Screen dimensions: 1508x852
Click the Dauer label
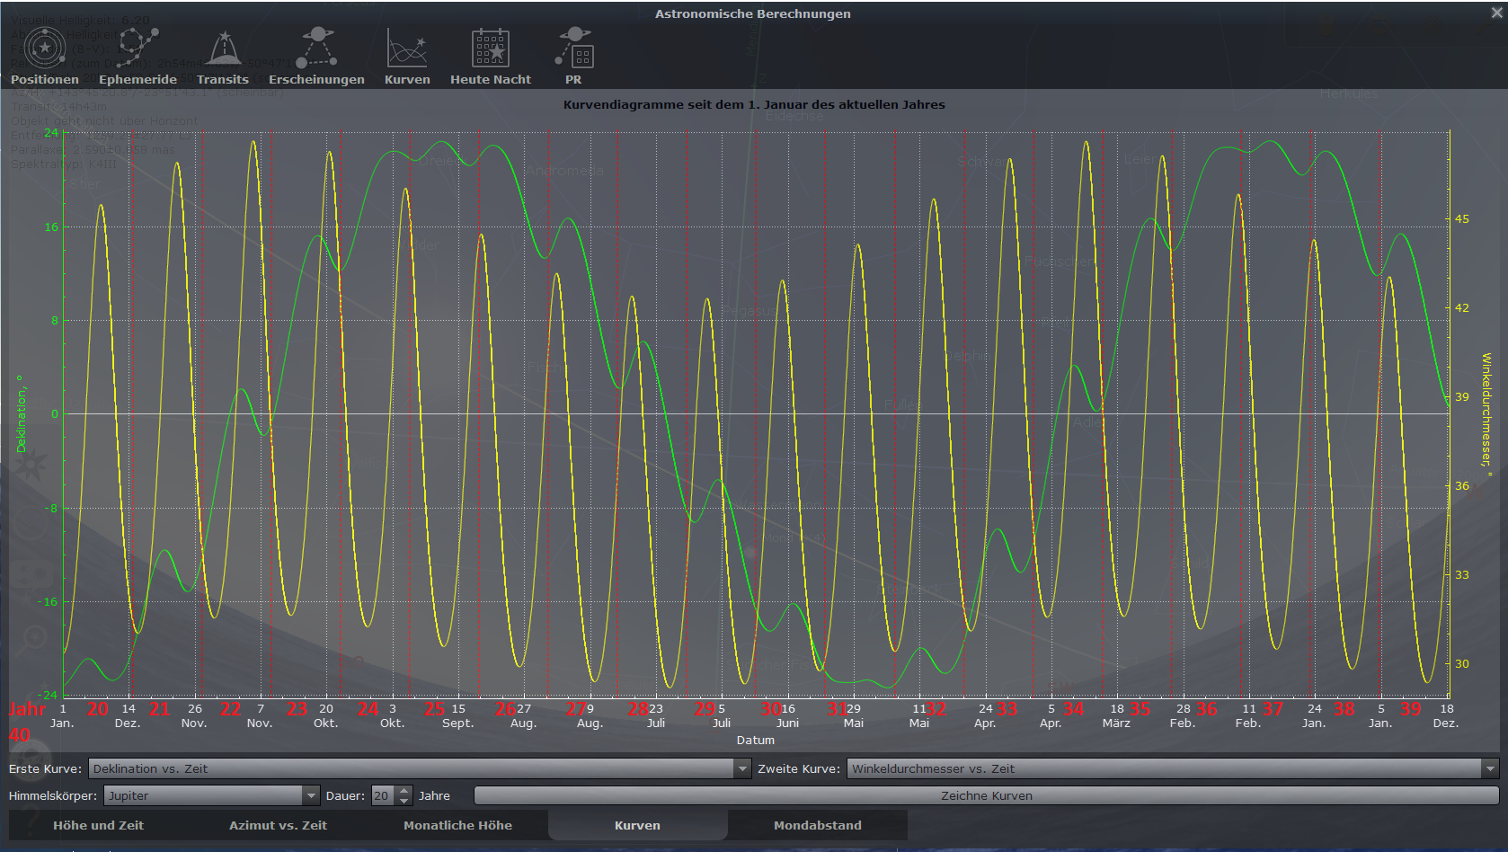[345, 795]
